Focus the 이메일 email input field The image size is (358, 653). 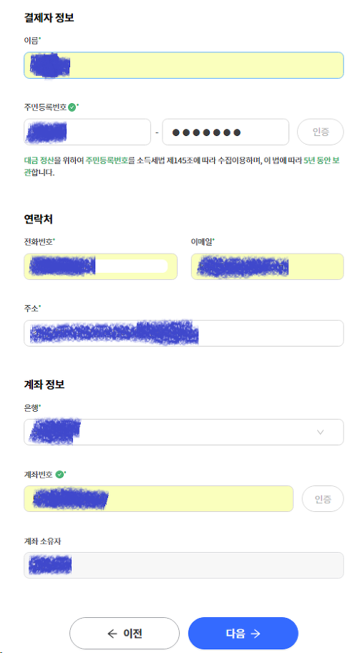pyautogui.click(x=267, y=266)
